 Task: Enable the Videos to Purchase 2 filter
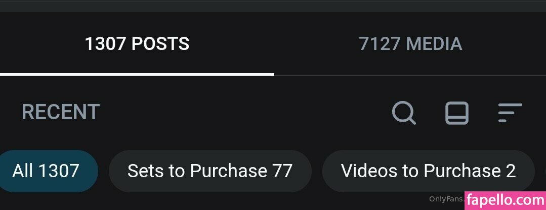pyautogui.click(x=428, y=171)
